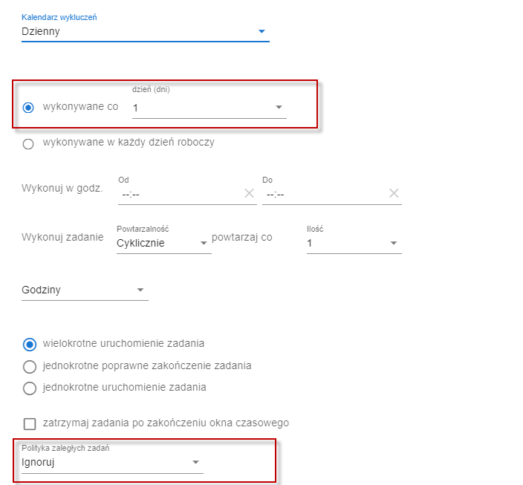Open the Powtarzalność dropdown showing Cyklicznie
The width and height of the screenshot is (523, 485).
163,243
